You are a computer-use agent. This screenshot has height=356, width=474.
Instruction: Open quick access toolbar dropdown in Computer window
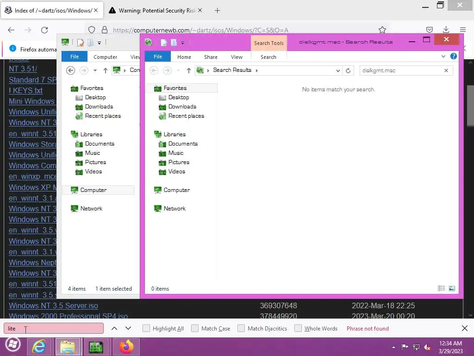tap(99, 43)
